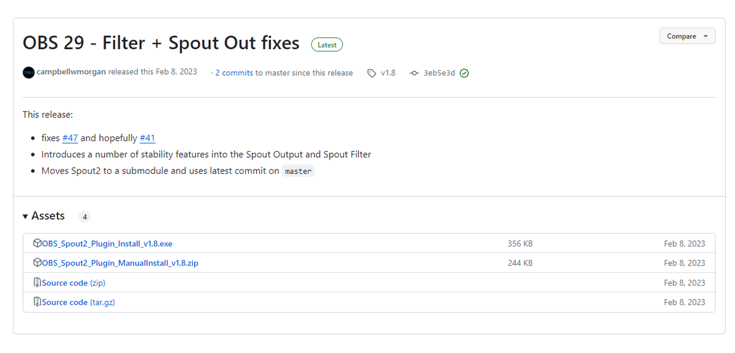Click date in Source code (zip) row
The image size is (735, 353).
(684, 283)
